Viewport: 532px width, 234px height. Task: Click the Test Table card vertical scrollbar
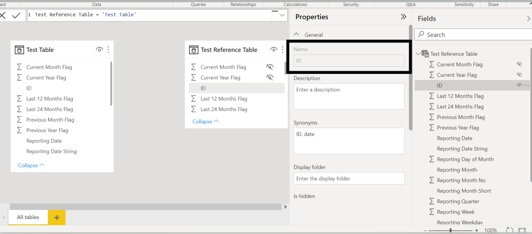111,84
